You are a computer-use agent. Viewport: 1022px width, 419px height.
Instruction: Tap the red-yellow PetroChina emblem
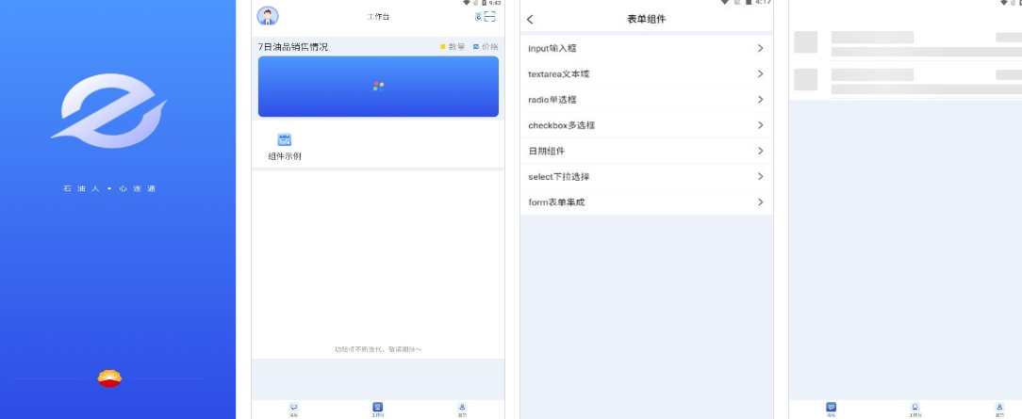[x=109, y=378]
